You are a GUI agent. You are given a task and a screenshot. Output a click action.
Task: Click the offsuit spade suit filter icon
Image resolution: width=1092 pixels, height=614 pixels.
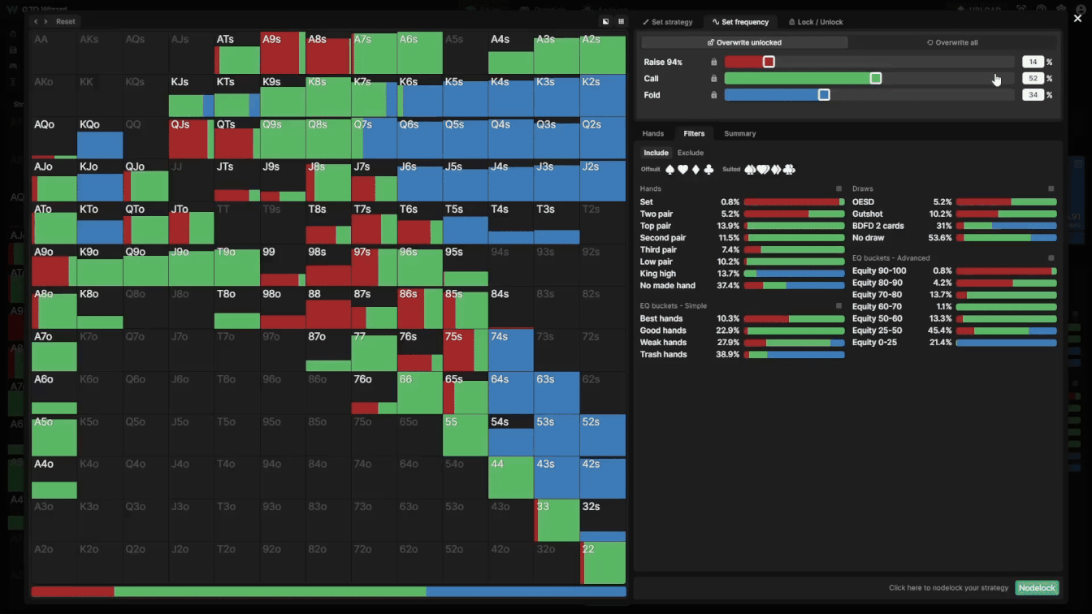670,170
